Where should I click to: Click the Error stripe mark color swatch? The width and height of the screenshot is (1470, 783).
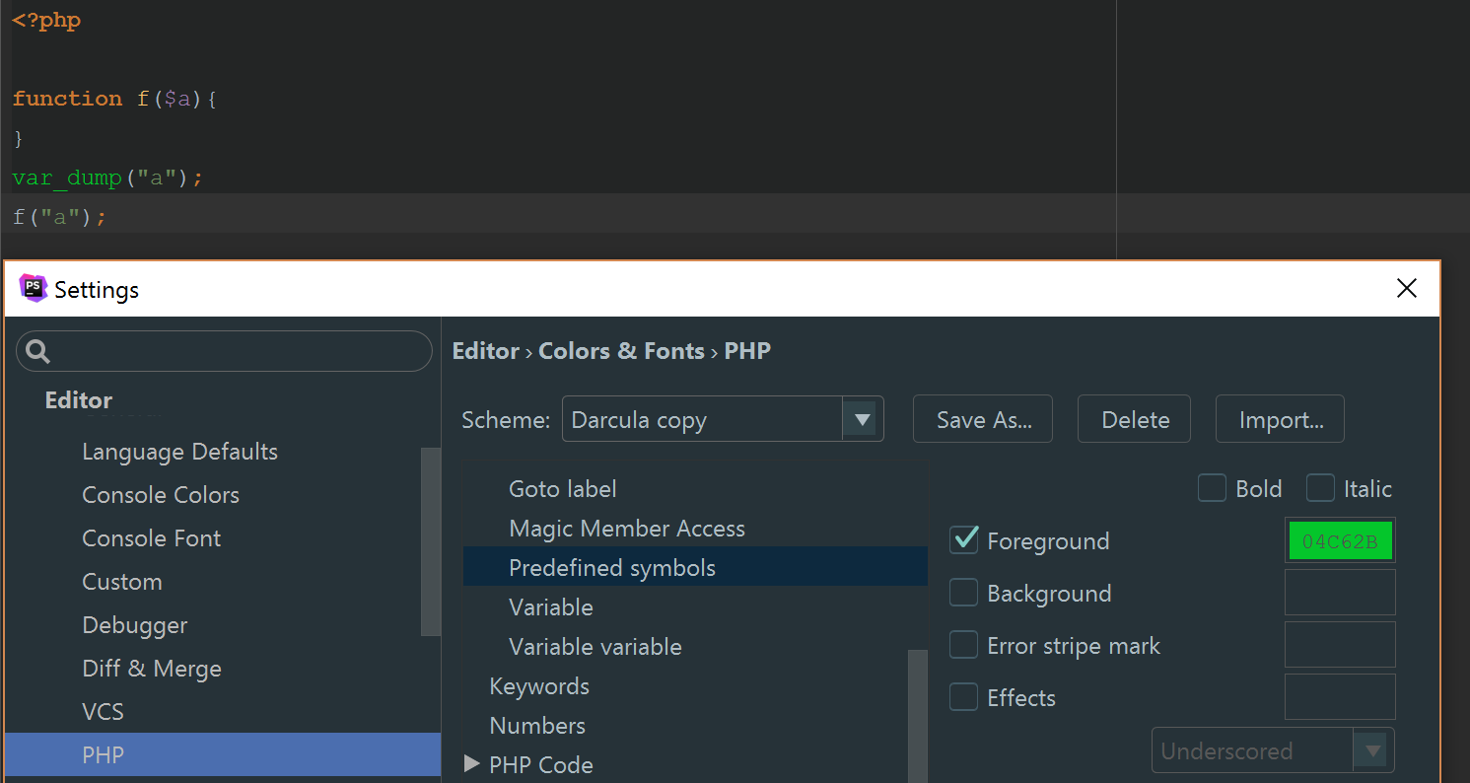pos(1340,645)
